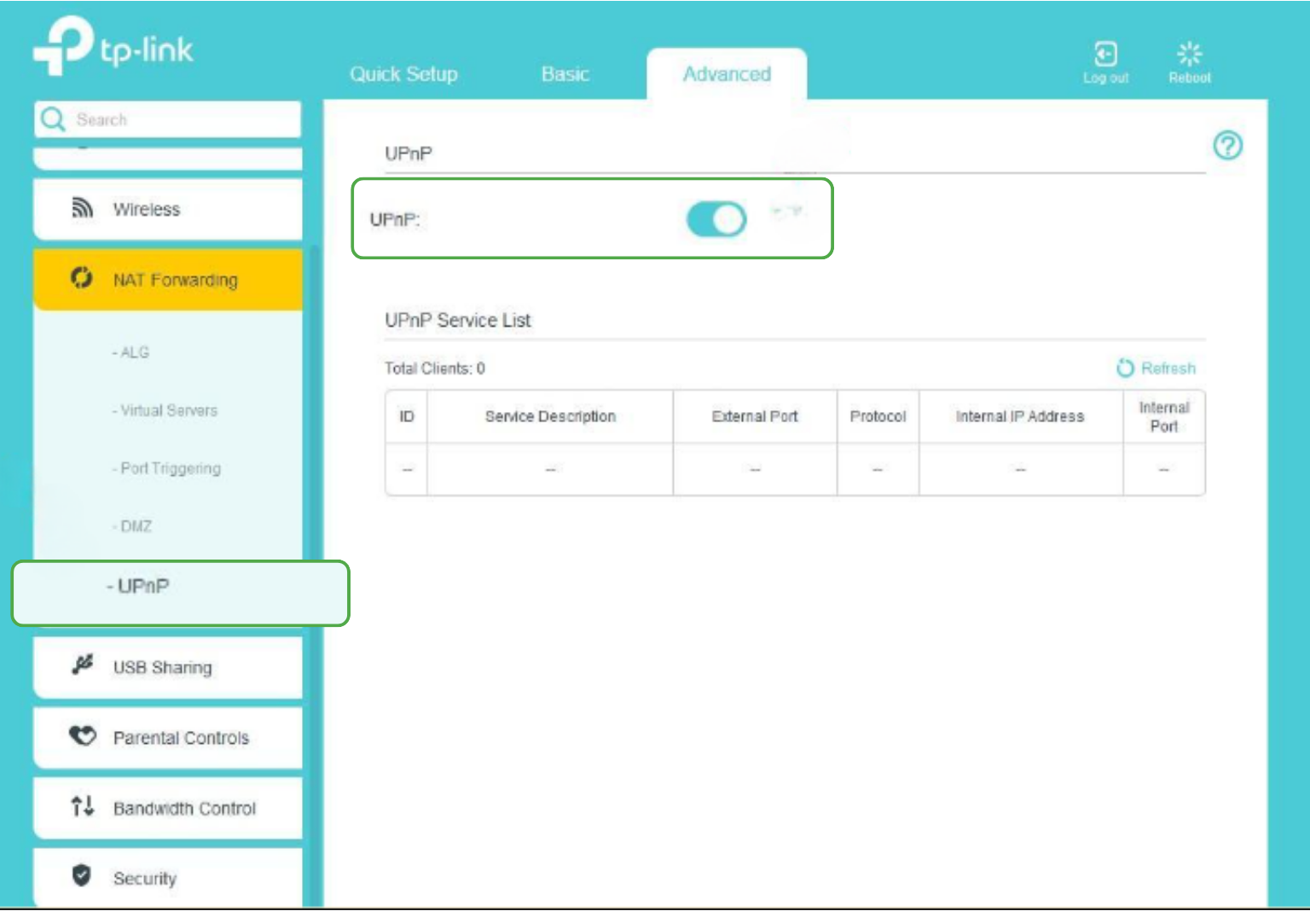Open the Parental Controls menu section
The width and height of the screenshot is (1310, 911).
[168, 738]
